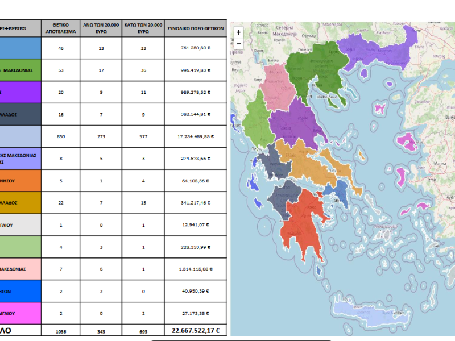The width and height of the screenshot is (455, 341).
Task: Select the ΚΑΤΩ ΤΩΝ 20.000 ΕΥΡΩ header
Action: pos(143,28)
